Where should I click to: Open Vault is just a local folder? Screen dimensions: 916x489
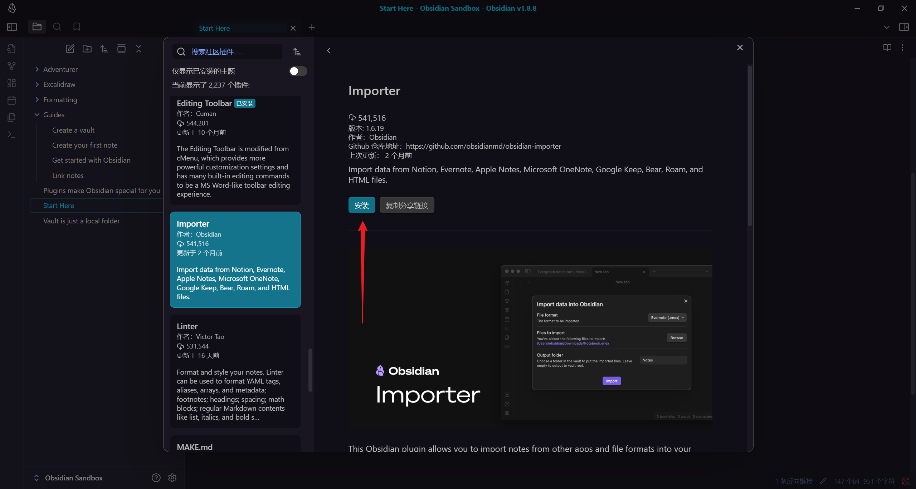coord(81,221)
